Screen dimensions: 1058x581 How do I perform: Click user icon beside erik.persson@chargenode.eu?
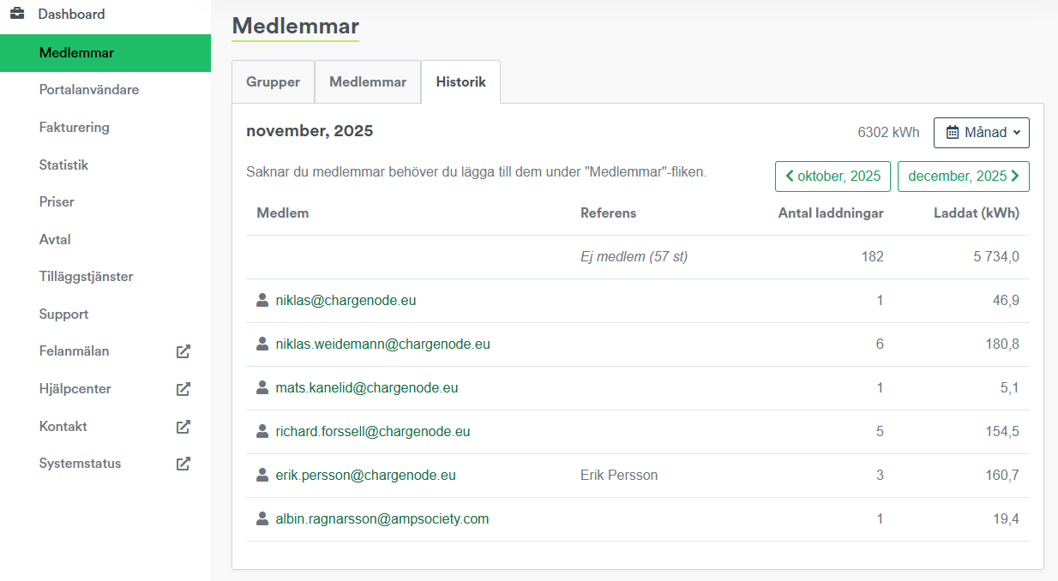[262, 475]
